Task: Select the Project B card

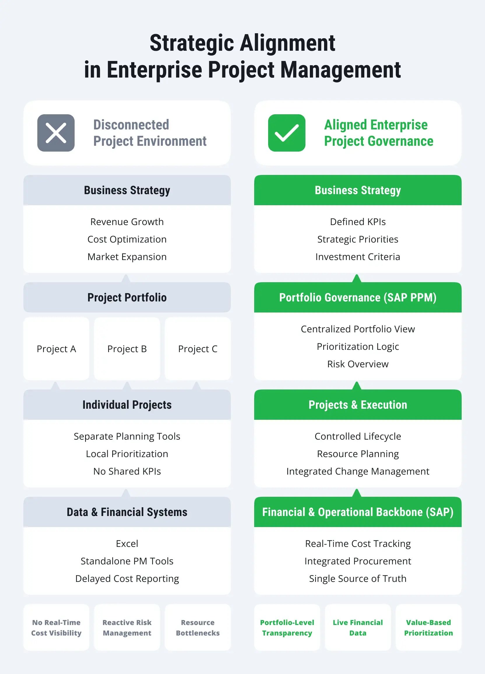Action: tap(127, 349)
